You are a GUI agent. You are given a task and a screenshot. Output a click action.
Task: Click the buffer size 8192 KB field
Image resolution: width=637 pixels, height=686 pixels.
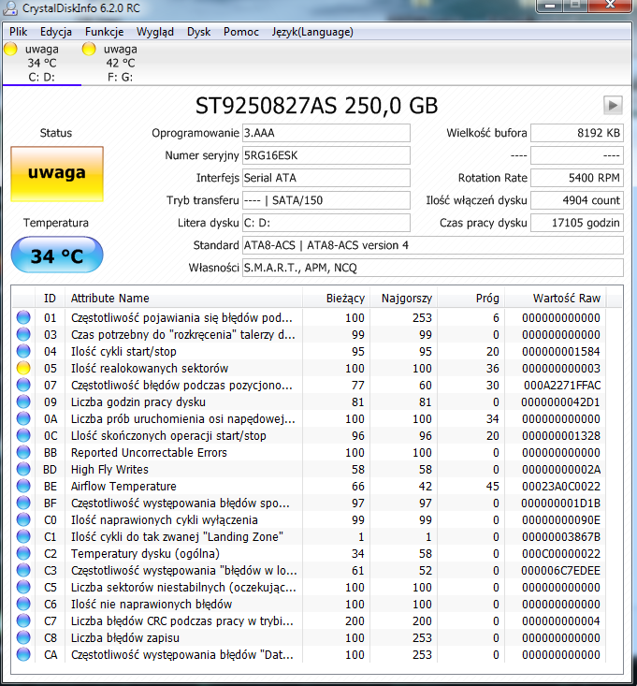coord(577,133)
